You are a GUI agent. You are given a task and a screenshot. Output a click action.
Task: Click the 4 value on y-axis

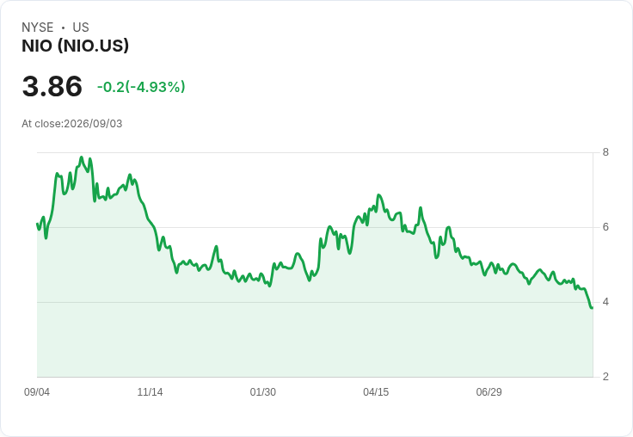[605, 302]
